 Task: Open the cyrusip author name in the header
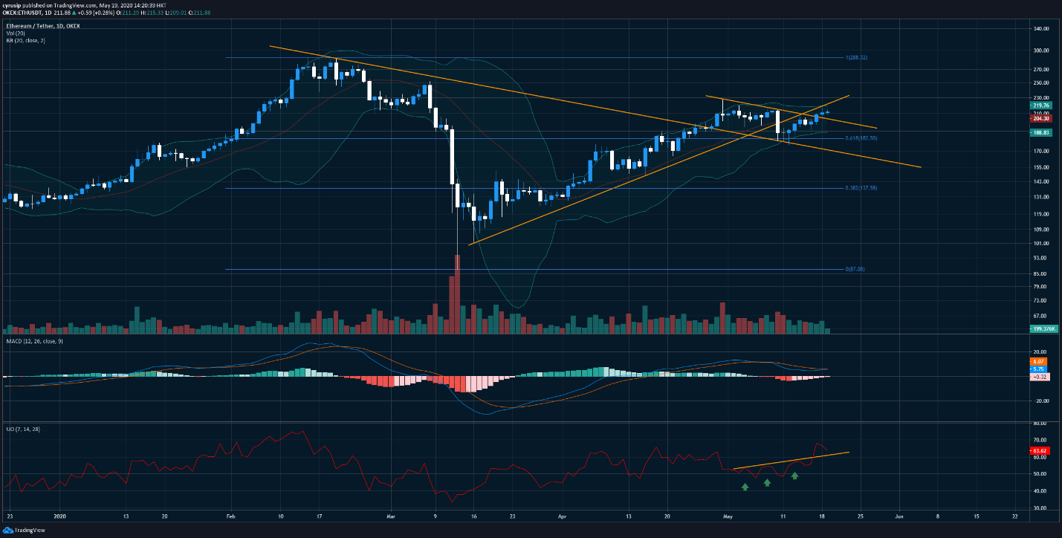tap(12, 5)
